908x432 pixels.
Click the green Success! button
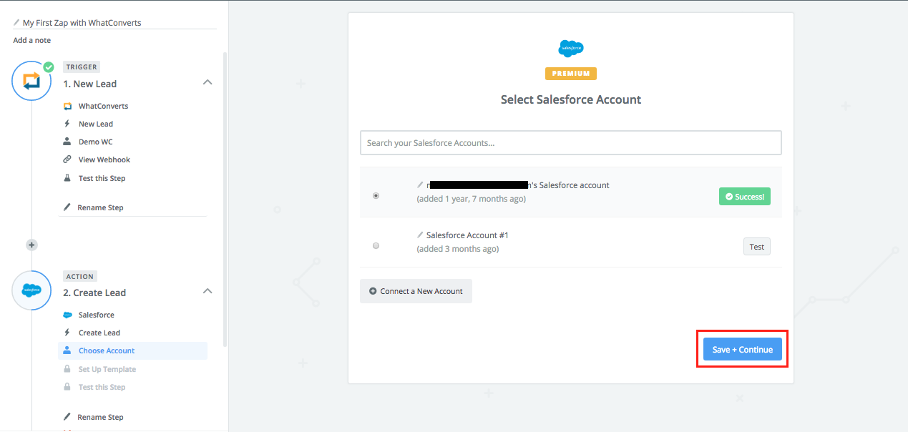click(745, 196)
